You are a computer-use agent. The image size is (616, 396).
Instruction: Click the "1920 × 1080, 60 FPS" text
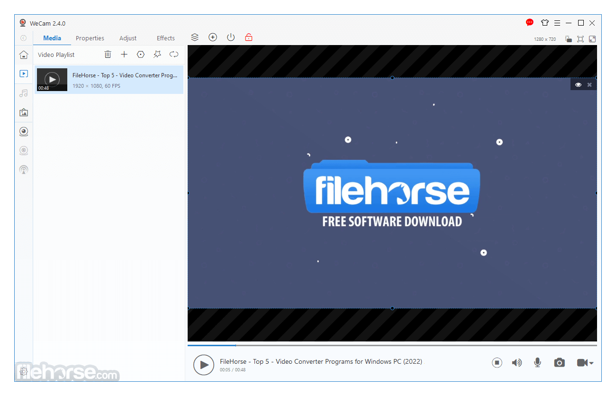(x=96, y=86)
